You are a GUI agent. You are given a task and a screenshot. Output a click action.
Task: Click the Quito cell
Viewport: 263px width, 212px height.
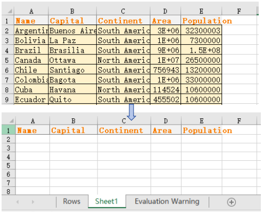pos(72,99)
